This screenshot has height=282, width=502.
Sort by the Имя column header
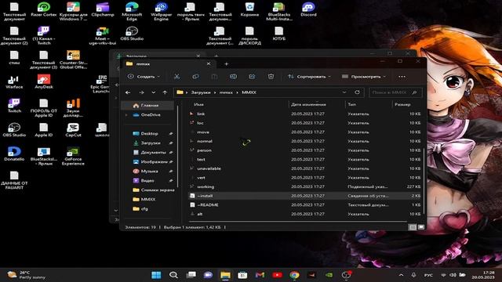click(x=198, y=104)
